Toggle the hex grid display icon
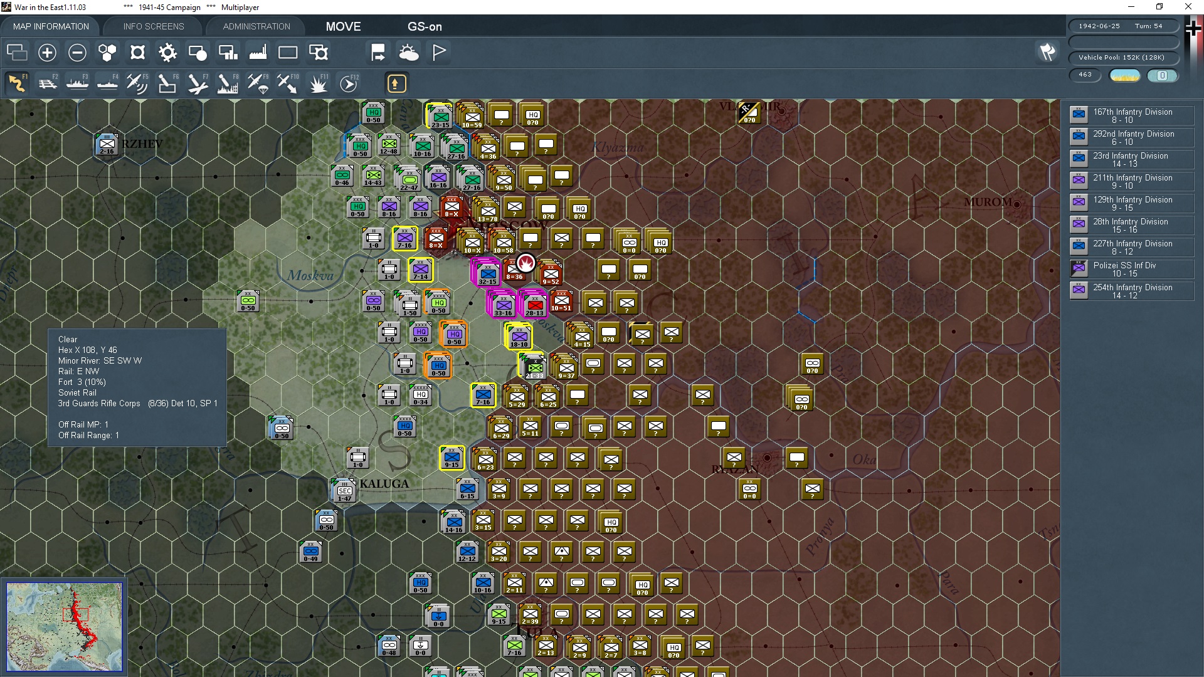1204x677 pixels. click(107, 53)
